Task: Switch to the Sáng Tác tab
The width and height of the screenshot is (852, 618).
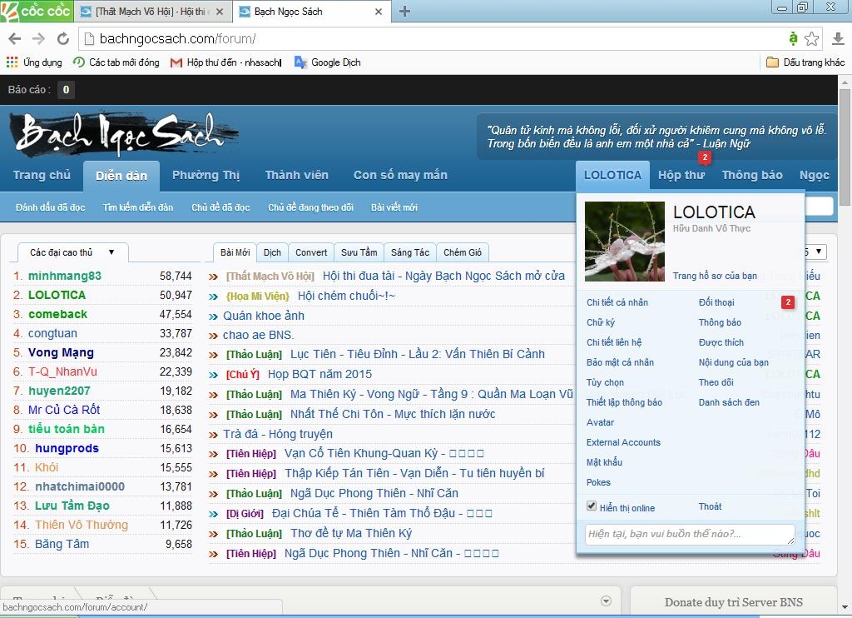Action: (x=410, y=252)
